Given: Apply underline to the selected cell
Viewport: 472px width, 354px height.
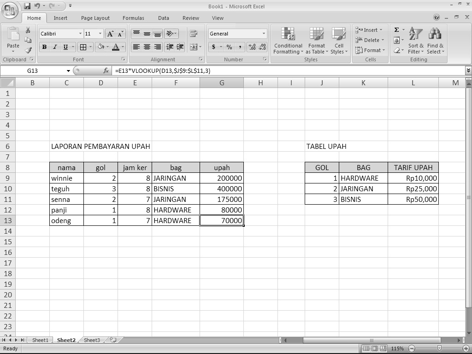Looking at the screenshot, I should coord(65,47).
